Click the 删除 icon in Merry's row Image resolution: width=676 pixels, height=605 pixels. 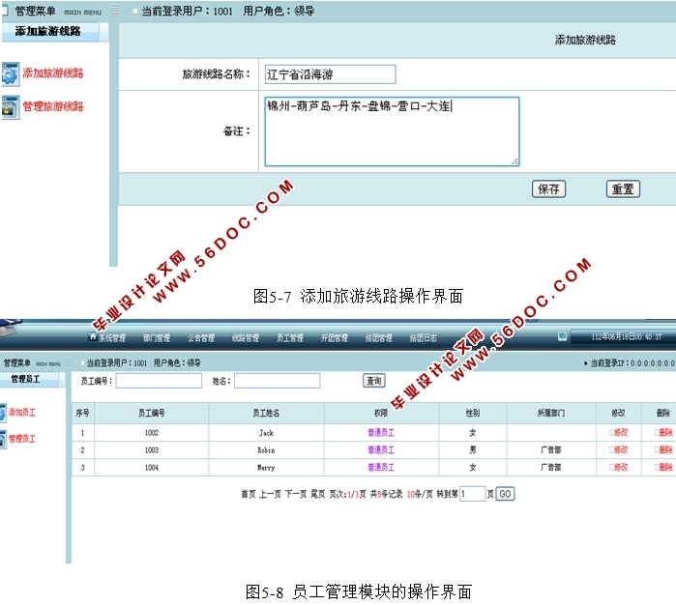pos(657,467)
